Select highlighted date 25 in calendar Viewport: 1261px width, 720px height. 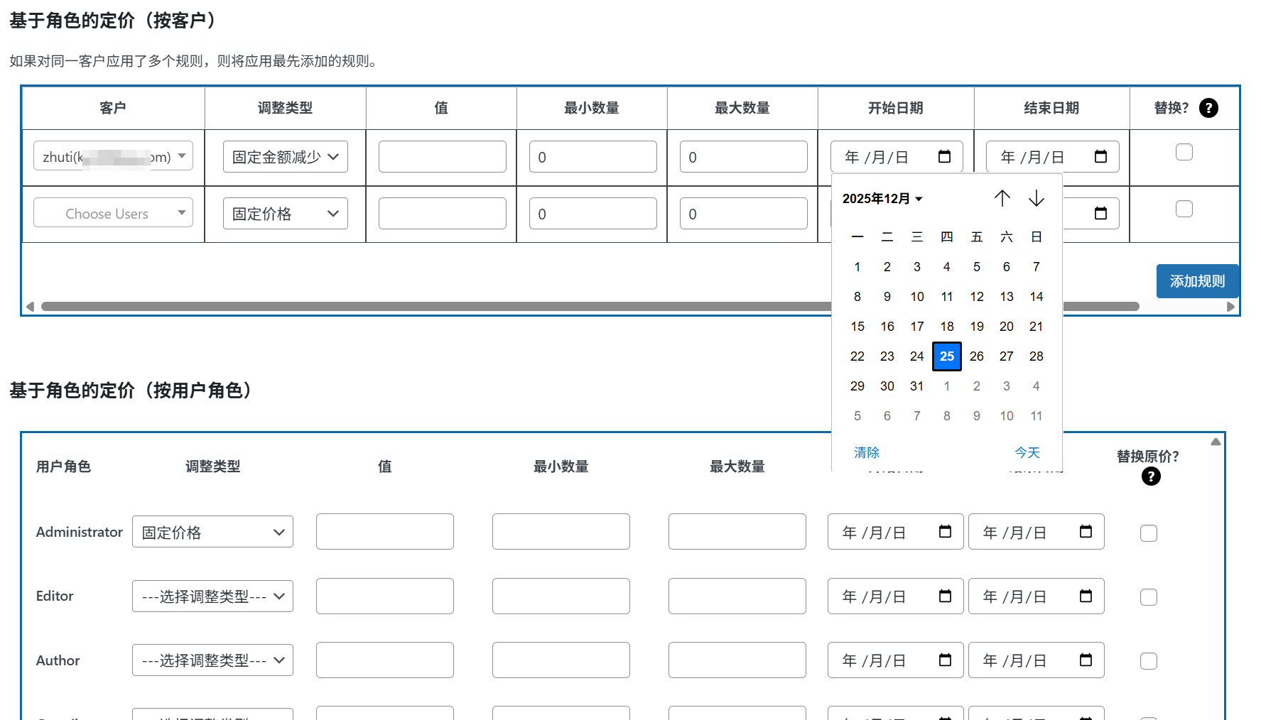pos(947,356)
